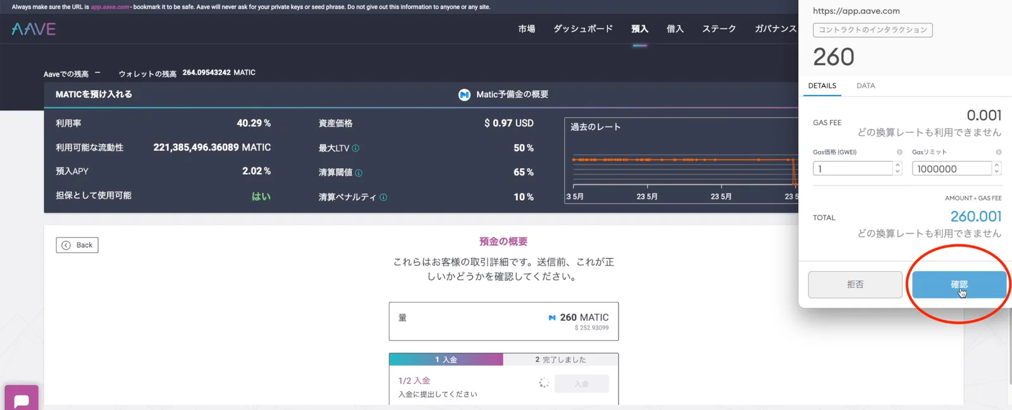Click the Gasリミット input field
Image resolution: width=1012 pixels, height=410 pixels.
pos(952,169)
